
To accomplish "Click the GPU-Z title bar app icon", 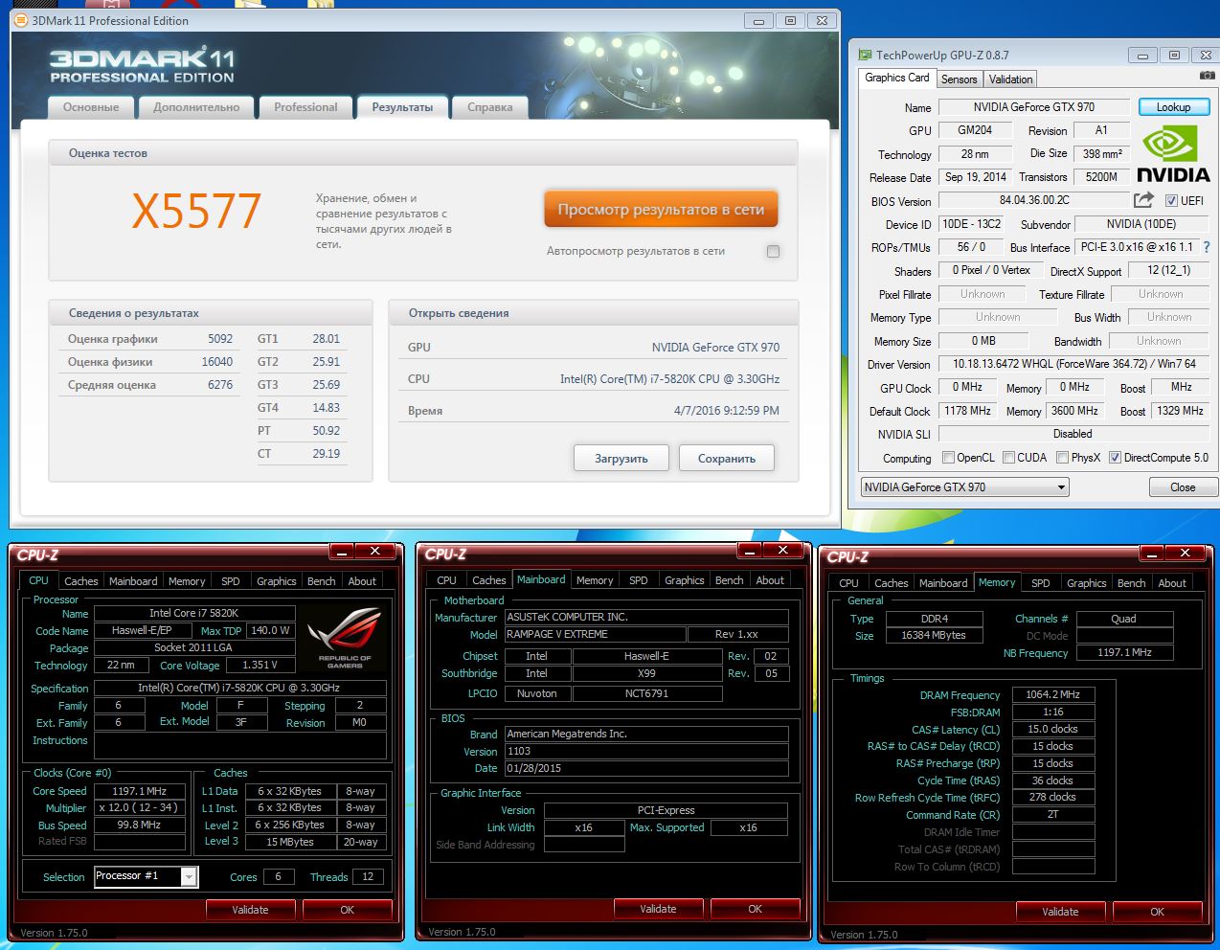I will [x=866, y=56].
